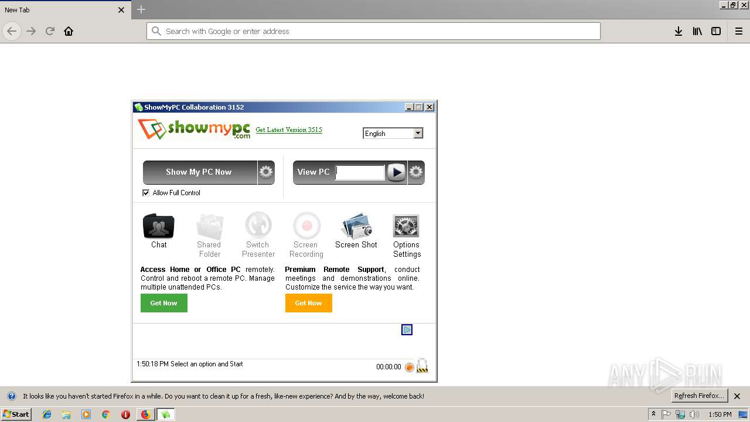Open Windows Media Player from taskbar
This screenshot has height=422, width=750.
coord(86,414)
